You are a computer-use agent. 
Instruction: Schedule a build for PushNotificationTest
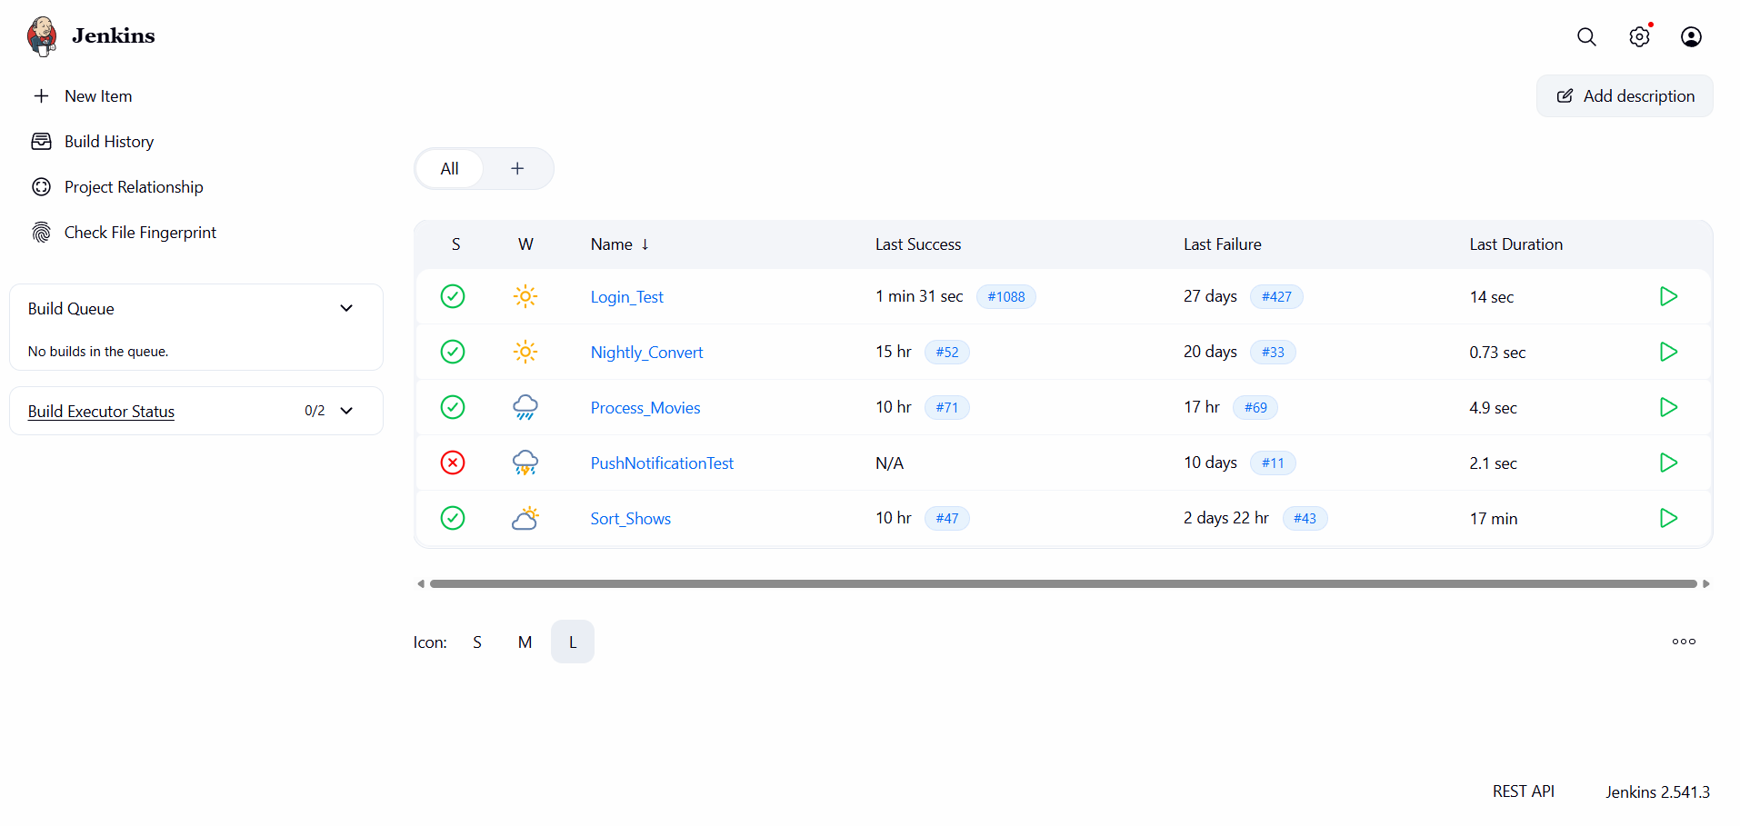1668,463
